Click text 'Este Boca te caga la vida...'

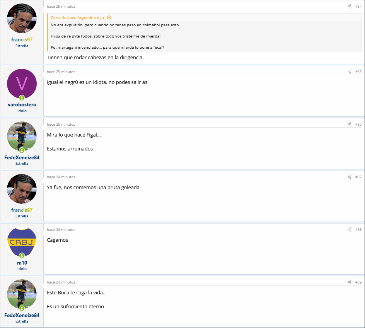[77, 293]
